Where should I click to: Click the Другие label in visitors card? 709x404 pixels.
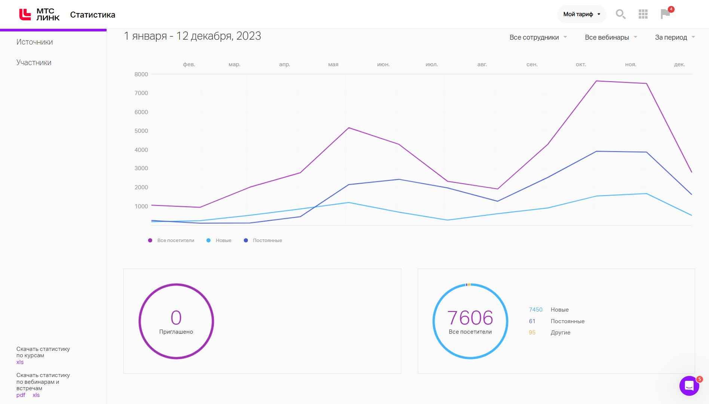click(x=560, y=333)
